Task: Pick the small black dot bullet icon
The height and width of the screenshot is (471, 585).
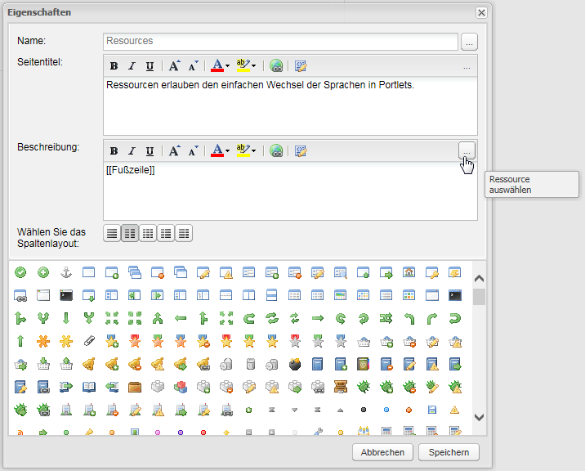Action: coord(363,410)
